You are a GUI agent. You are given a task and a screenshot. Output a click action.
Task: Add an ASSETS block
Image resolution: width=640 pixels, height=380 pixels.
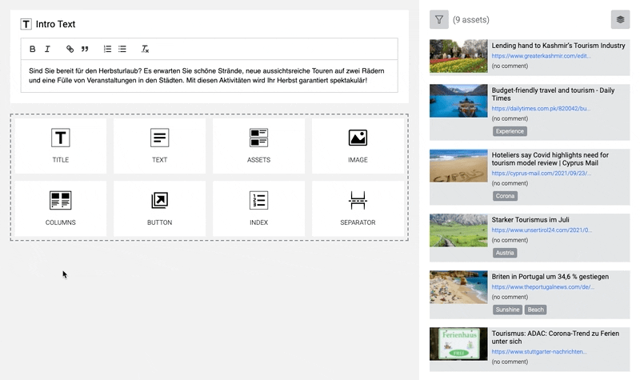pyautogui.click(x=258, y=146)
